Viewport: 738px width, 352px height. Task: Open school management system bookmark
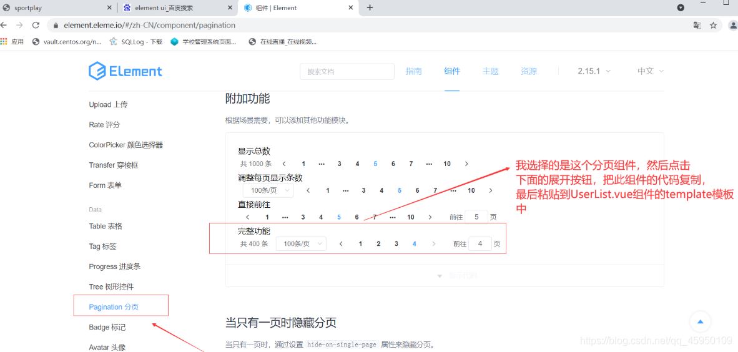point(204,41)
